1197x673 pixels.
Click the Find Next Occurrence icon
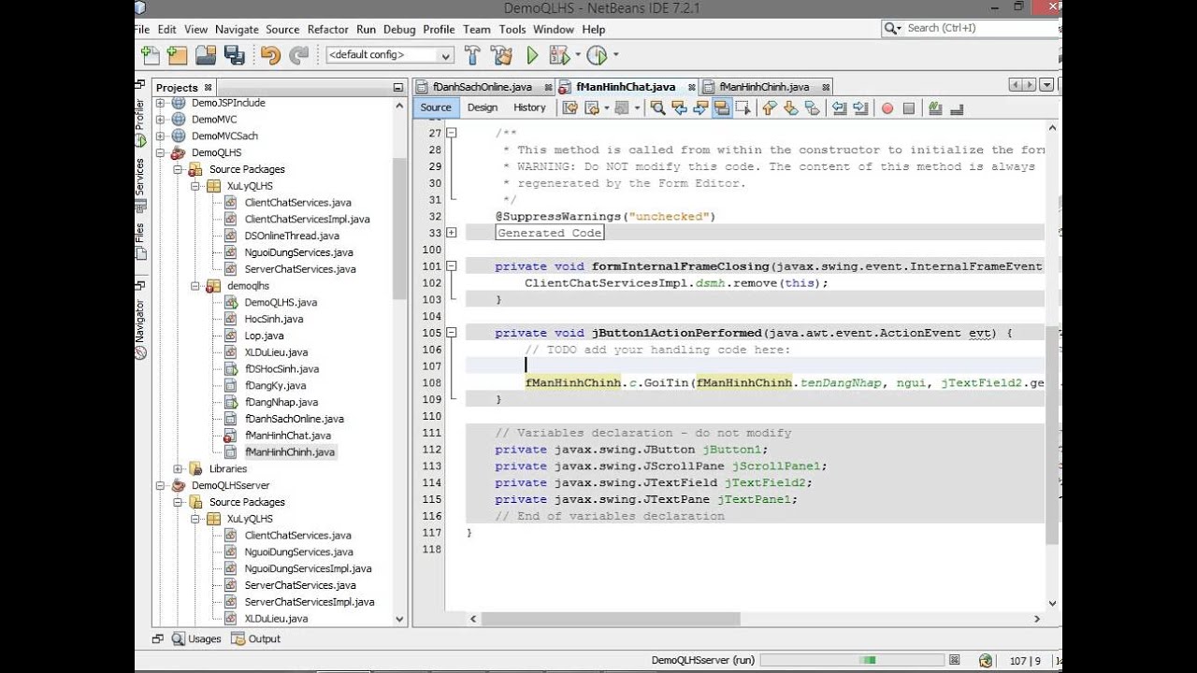[699, 108]
